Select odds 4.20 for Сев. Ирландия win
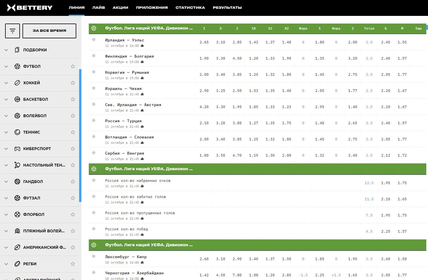The image size is (428, 280). pos(204,107)
